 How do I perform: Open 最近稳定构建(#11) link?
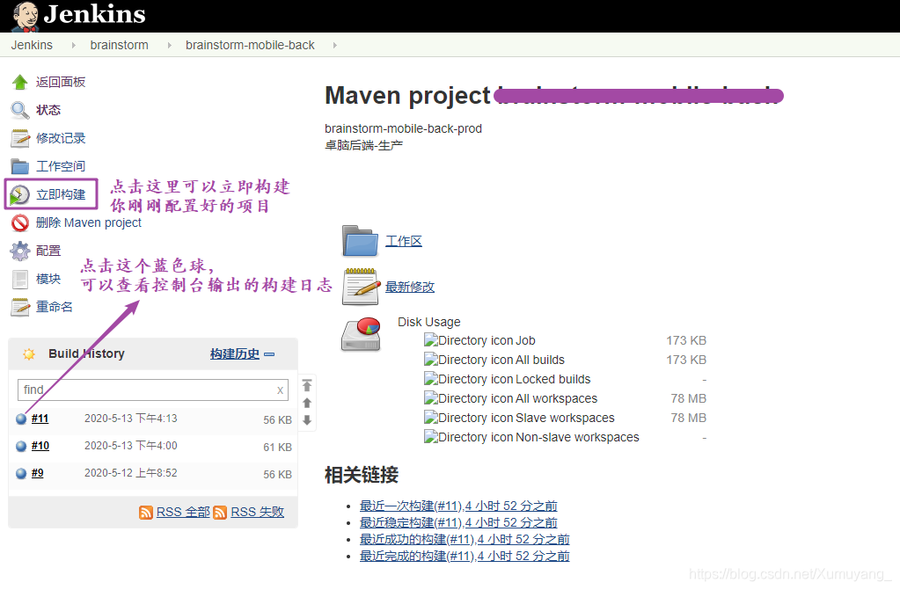click(458, 523)
